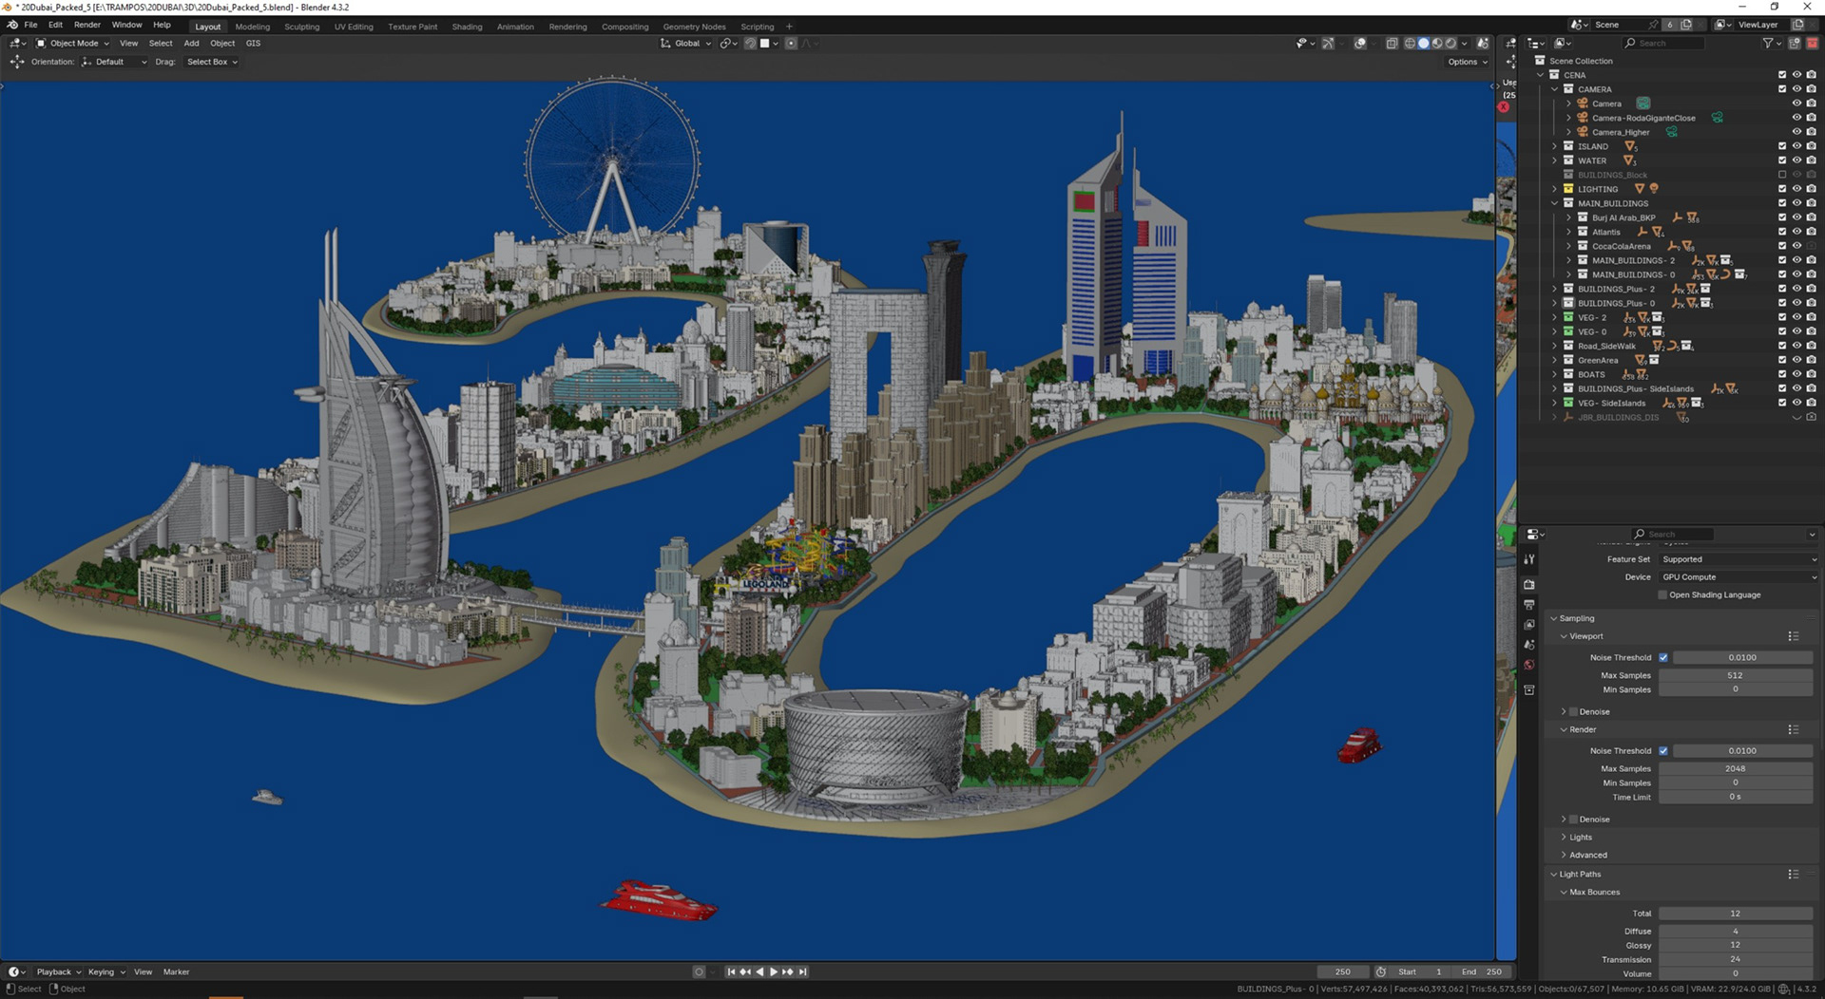Open the View Layer properties tab
Screen dimensions: 1825x999
tap(1529, 625)
